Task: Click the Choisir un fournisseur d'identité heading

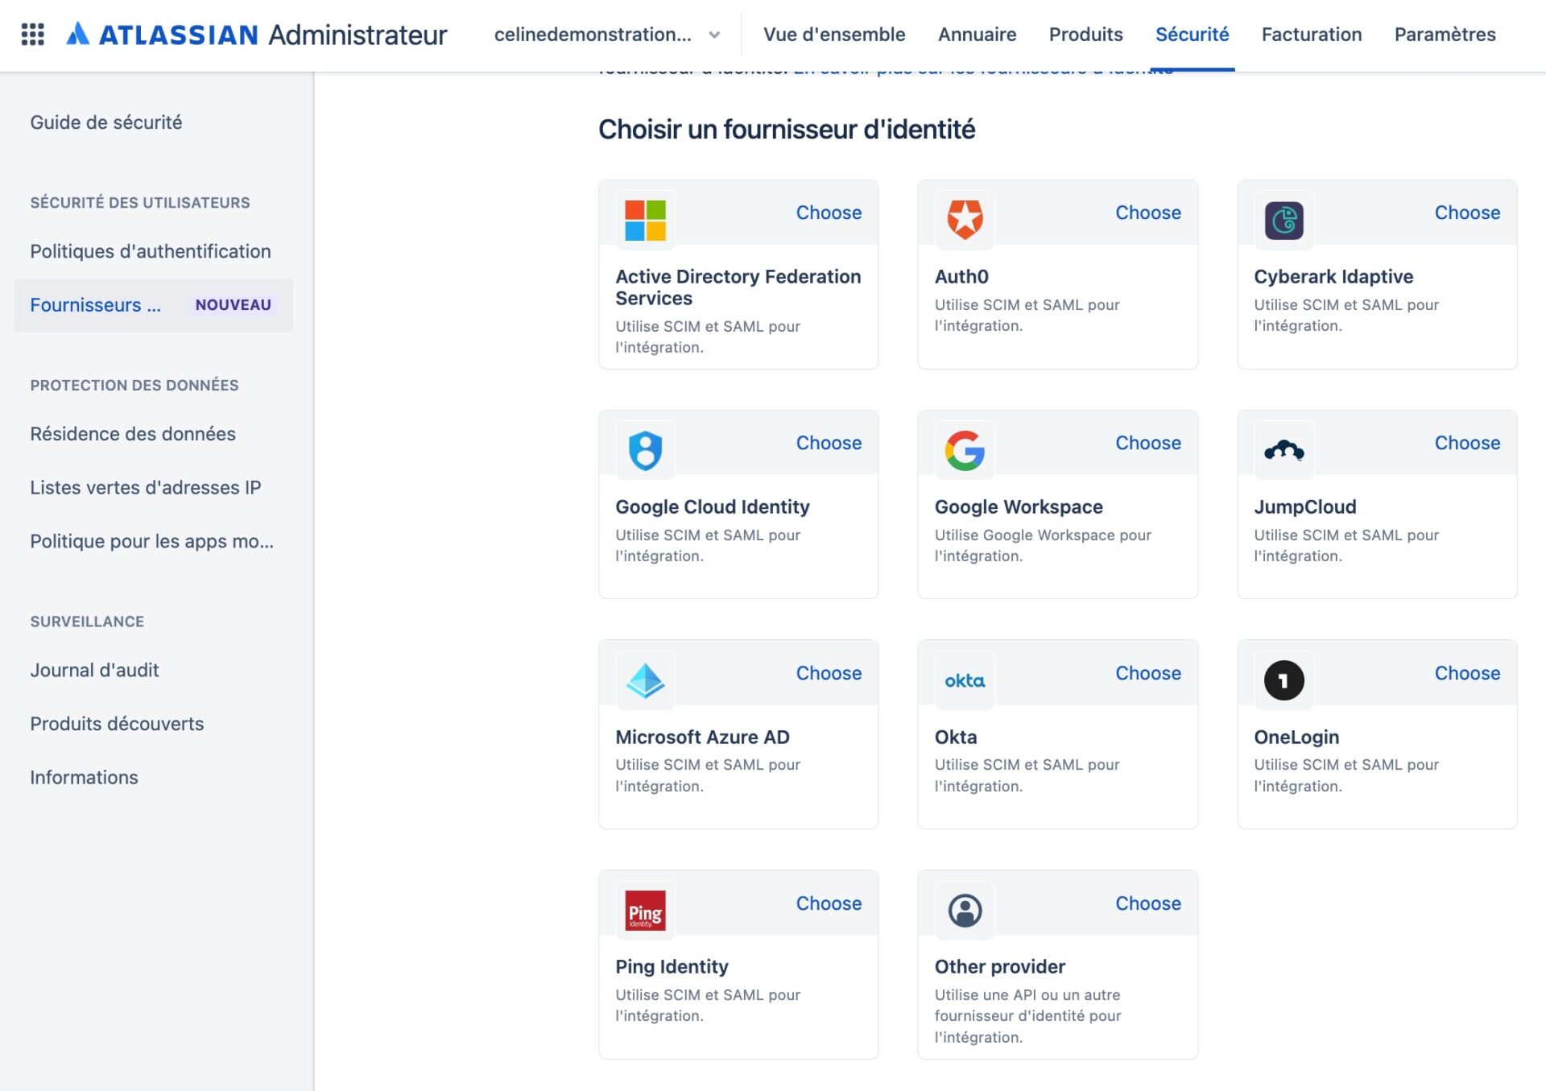Action: [787, 130]
